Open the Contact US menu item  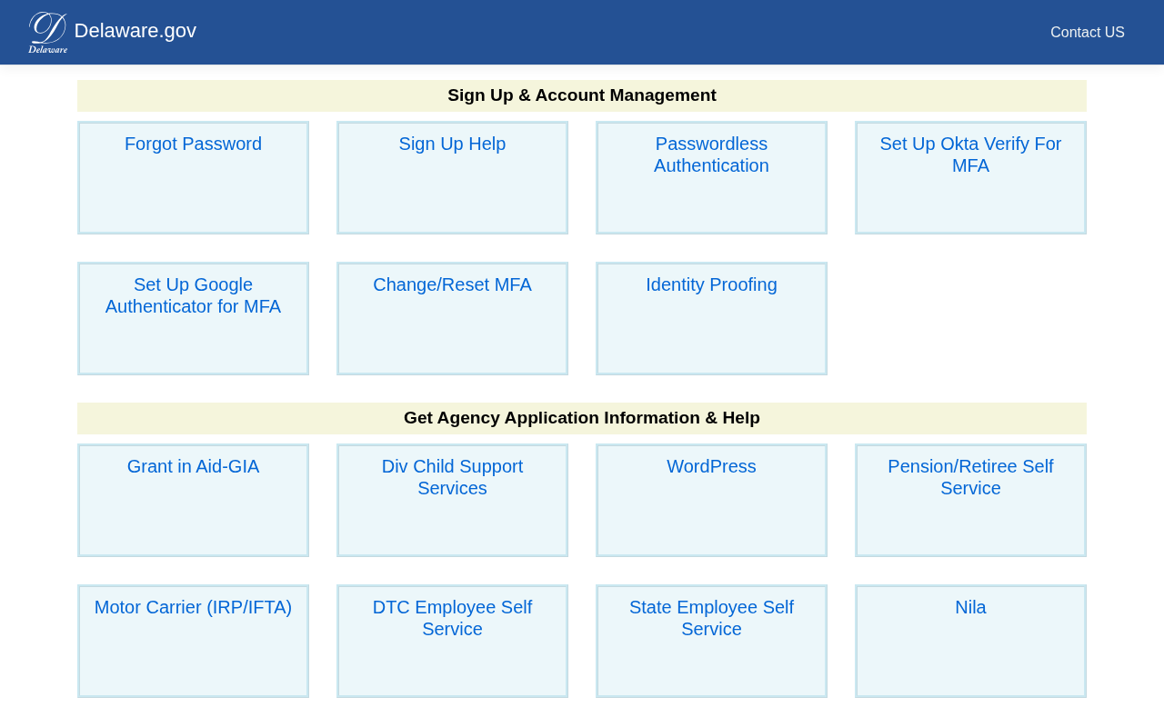[x=1087, y=33]
